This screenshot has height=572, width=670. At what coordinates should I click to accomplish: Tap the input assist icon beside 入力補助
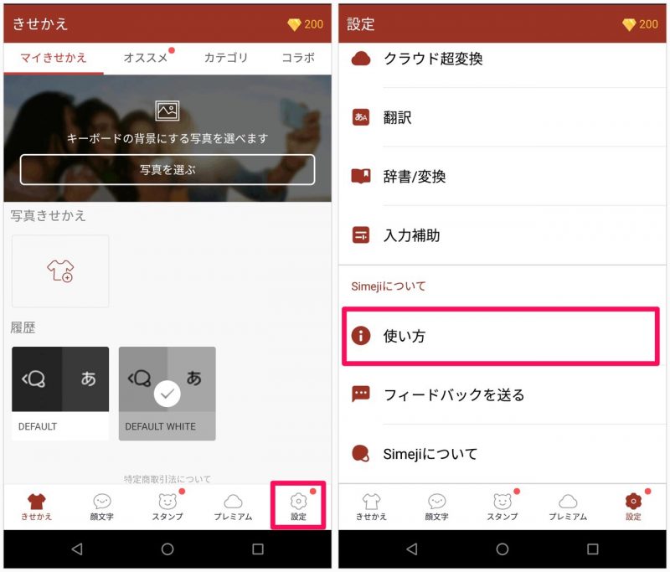coord(361,235)
